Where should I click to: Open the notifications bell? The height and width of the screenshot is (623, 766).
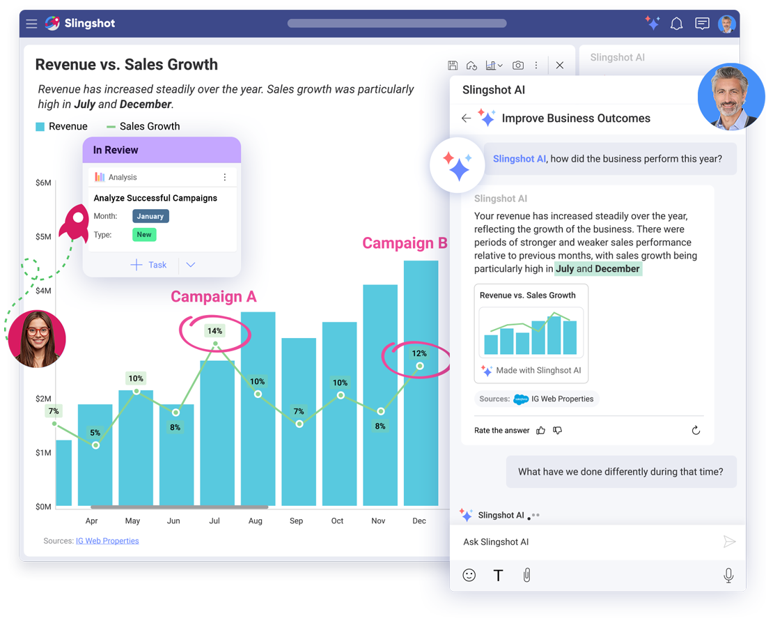pos(676,23)
